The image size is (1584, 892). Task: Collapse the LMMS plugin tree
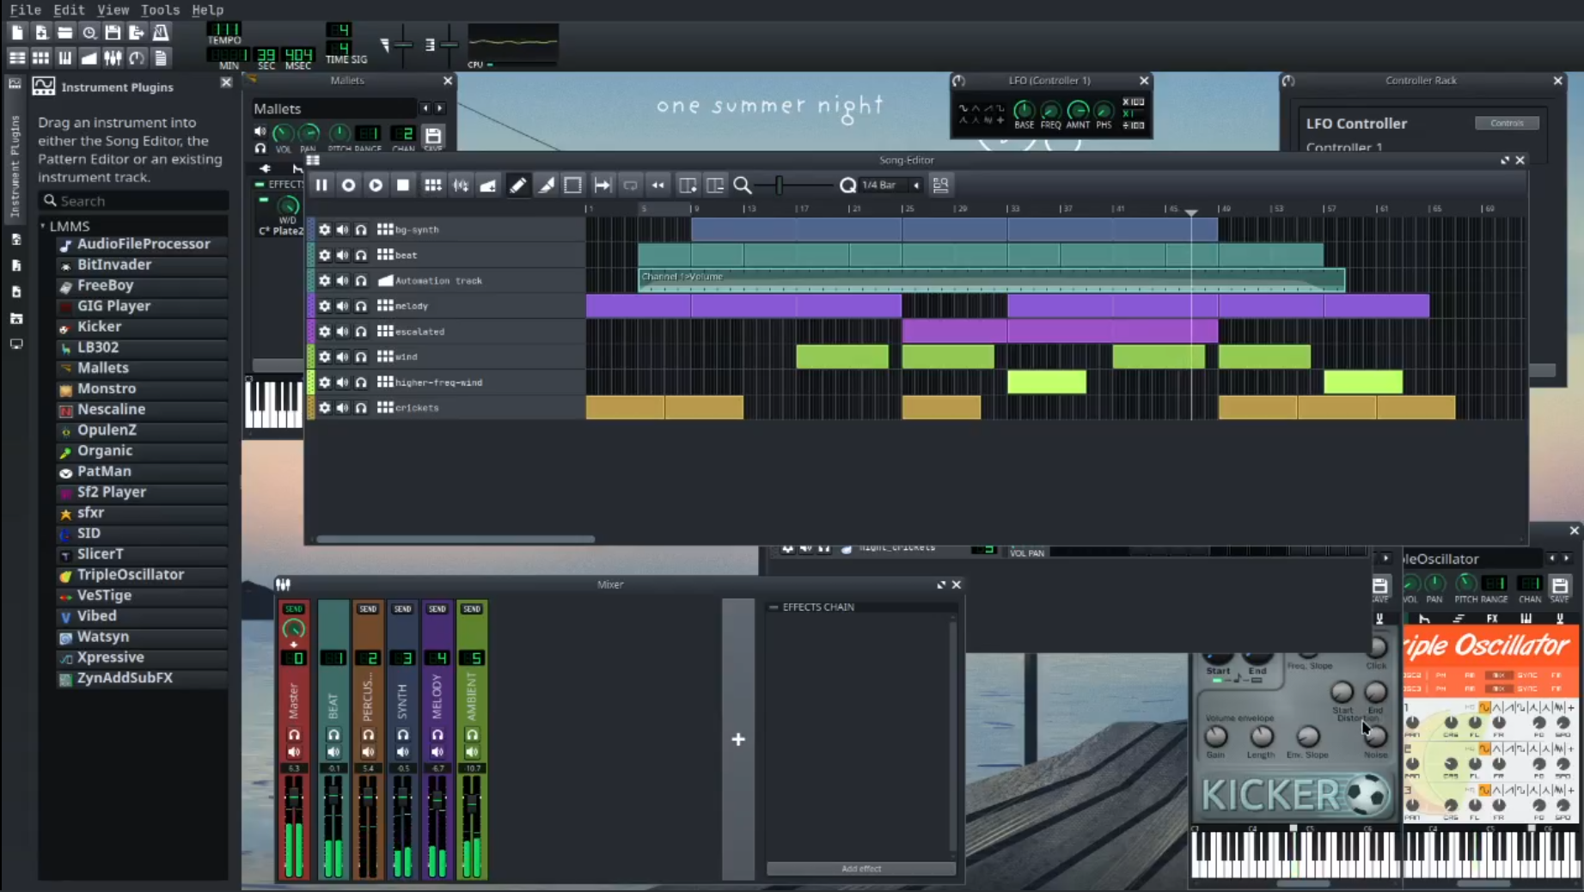[43, 226]
